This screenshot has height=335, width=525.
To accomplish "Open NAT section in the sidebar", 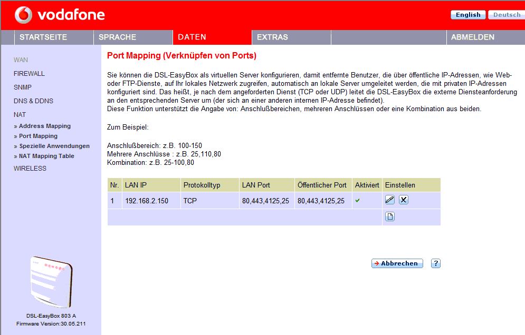I will pyautogui.click(x=20, y=115).
